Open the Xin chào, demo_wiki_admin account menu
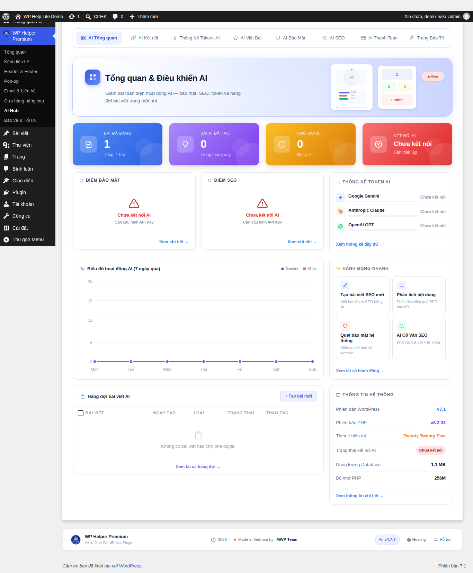Screen dimensions: 473x573 click(437, 17)
